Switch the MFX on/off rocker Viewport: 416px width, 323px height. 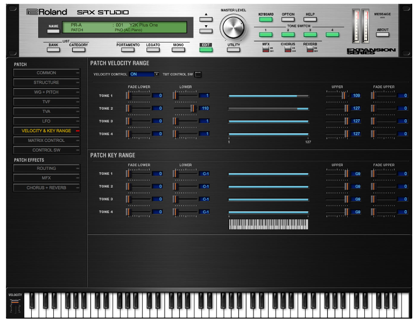coord(265,49)
